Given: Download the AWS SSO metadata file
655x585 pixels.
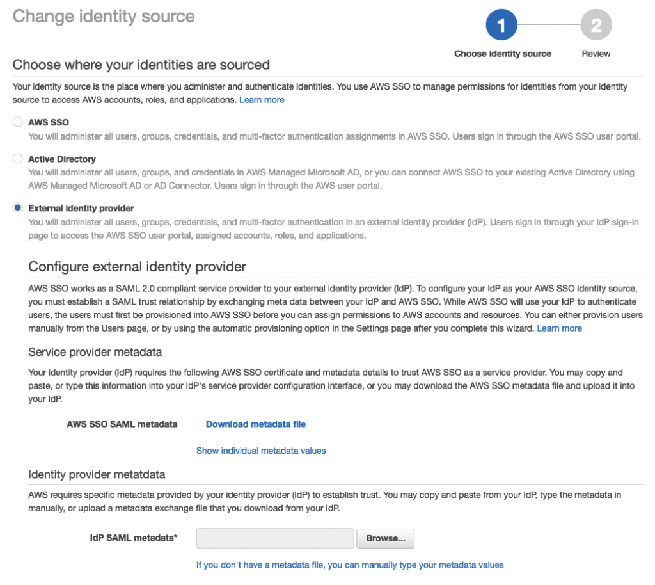Looking at the screenshot, I should pos(255,424).
